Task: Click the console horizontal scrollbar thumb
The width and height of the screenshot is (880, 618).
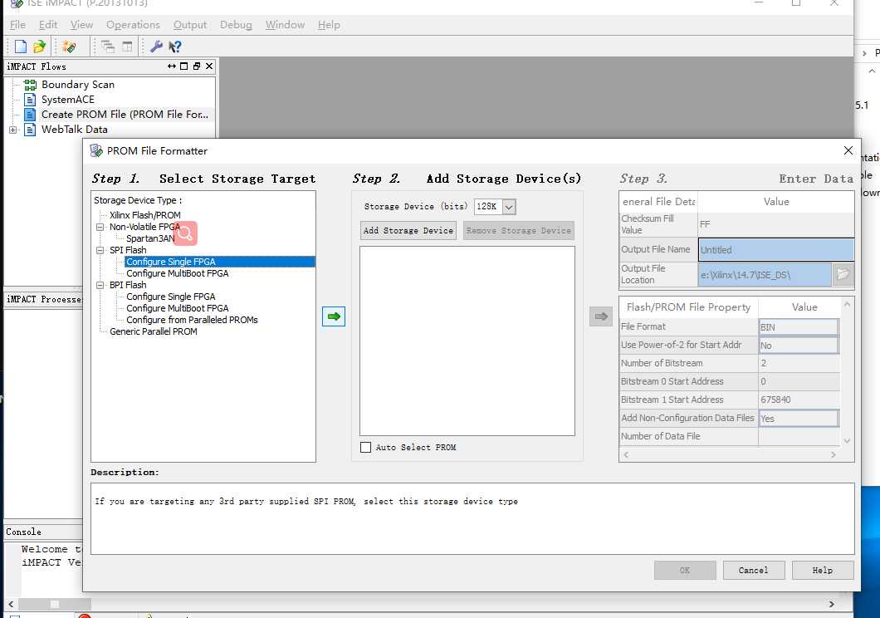Action: click(x=55, y=605)
